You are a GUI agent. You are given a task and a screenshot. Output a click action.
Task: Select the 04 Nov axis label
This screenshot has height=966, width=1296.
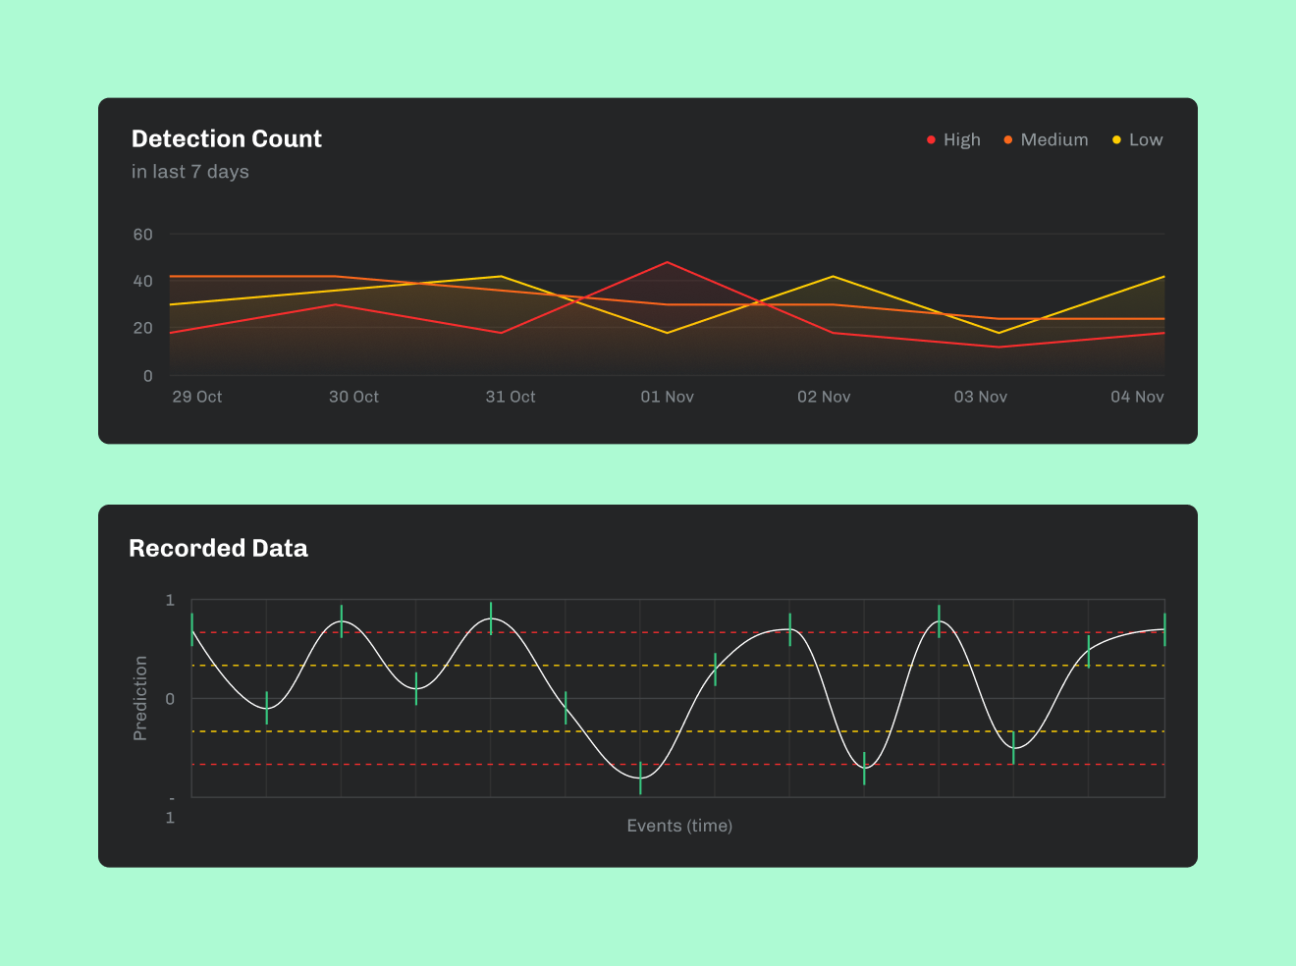1137,397
